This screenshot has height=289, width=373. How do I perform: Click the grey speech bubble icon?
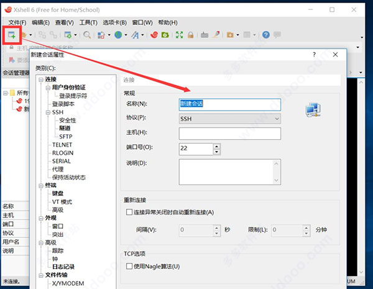click(x=277, y=35)
